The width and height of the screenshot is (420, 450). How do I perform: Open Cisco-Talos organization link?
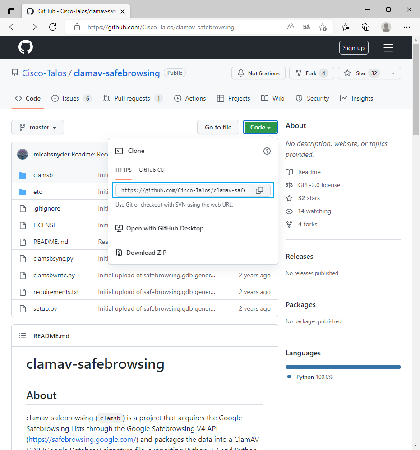(44, 73)
